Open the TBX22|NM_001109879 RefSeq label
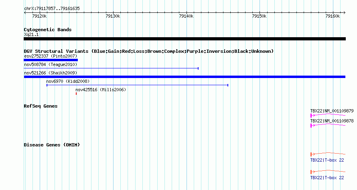Screen dimensions: 357x190 (x=332, y=111)
